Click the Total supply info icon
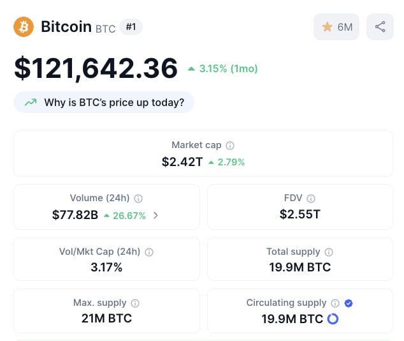This screenshot has width=404, height=341. pyautogui.click(x=329, y=252)
